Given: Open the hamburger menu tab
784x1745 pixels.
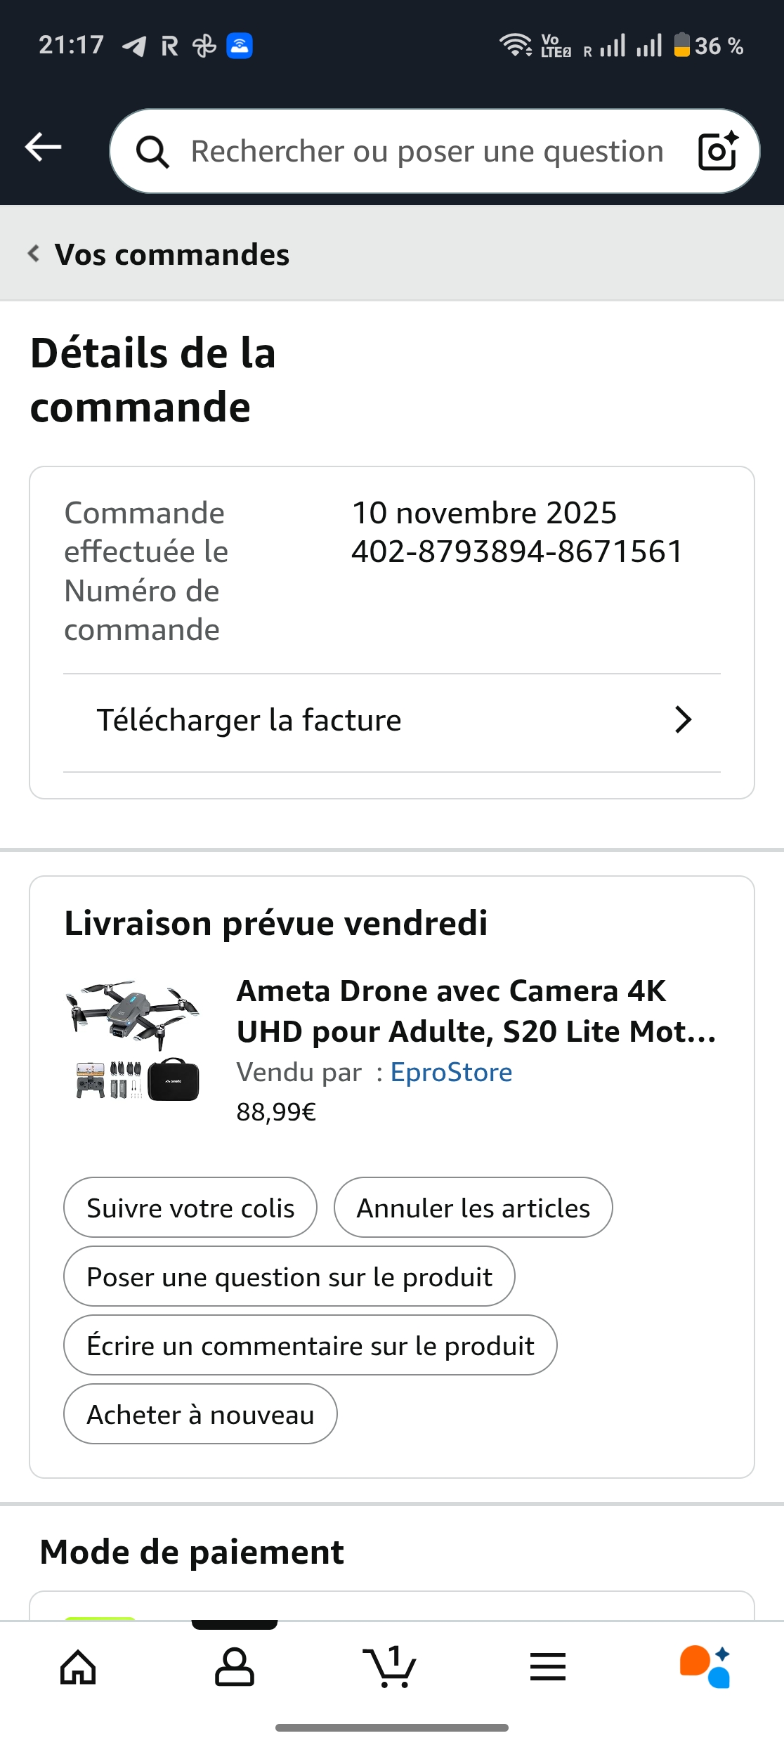Looking at the screenshot, I should tap(548, 1667).
